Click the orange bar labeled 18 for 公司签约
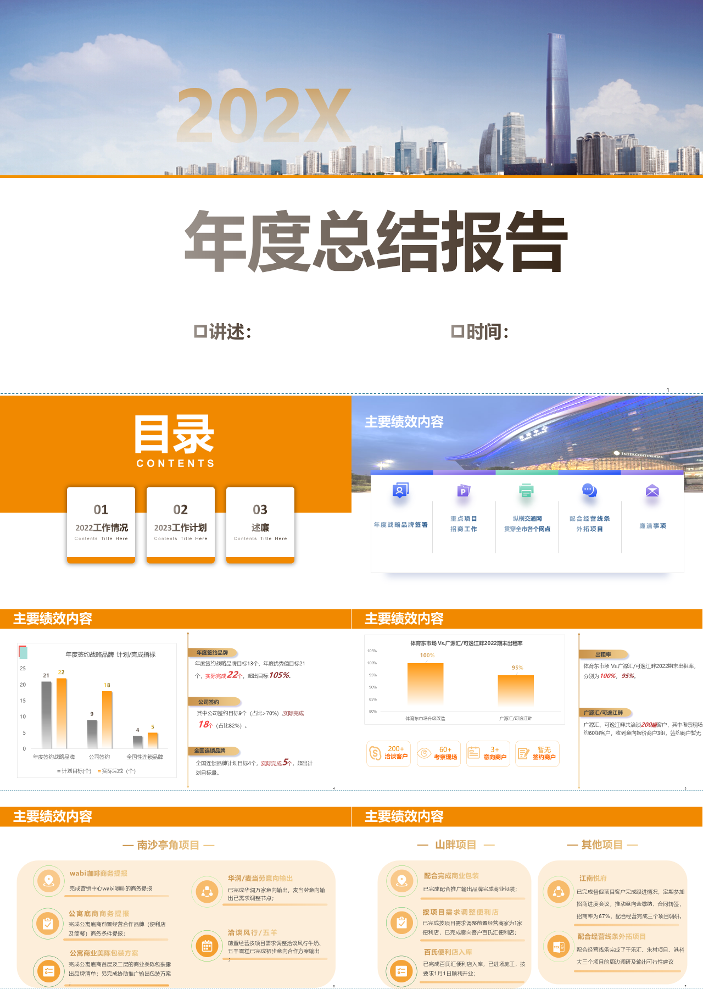 pyautogui.click(x=107, y=720)
